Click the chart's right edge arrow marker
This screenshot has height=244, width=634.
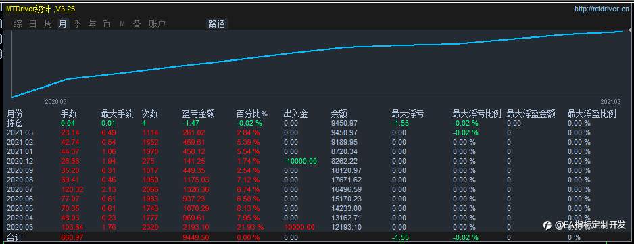click(x=631, y=30)
